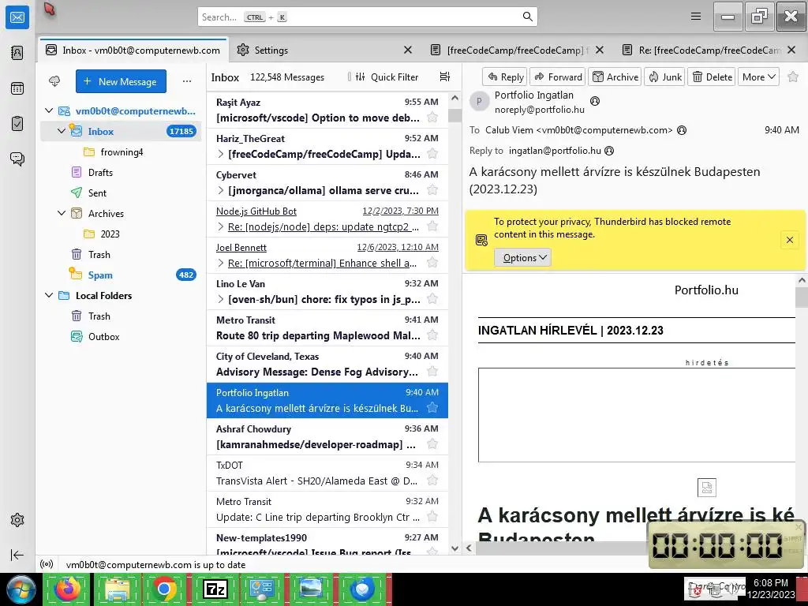808x606 pixels.
Task: Click the message list scrollbar thumb
Action: (454, 115)
